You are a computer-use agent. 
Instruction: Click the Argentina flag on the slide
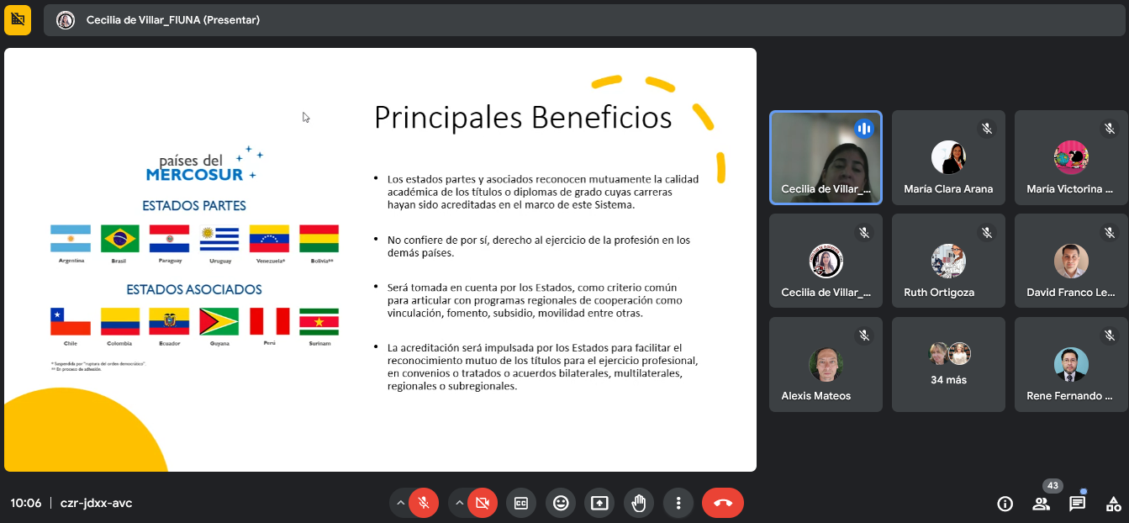click(71, 238)
